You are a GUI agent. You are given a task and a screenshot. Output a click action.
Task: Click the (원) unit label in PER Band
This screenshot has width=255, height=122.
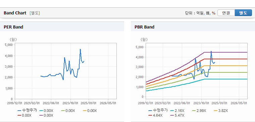pyautogui.click(x=13, y=39)
